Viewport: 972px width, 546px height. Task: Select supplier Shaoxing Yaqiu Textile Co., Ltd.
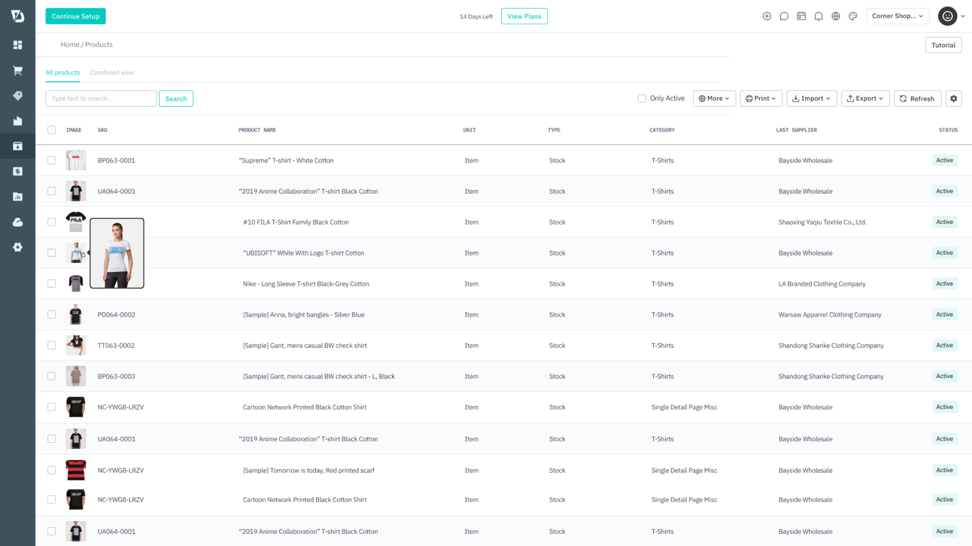823,222
